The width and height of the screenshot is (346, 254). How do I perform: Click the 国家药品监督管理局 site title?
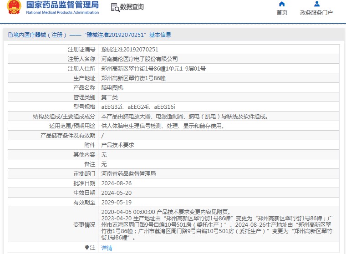[62, 5]
